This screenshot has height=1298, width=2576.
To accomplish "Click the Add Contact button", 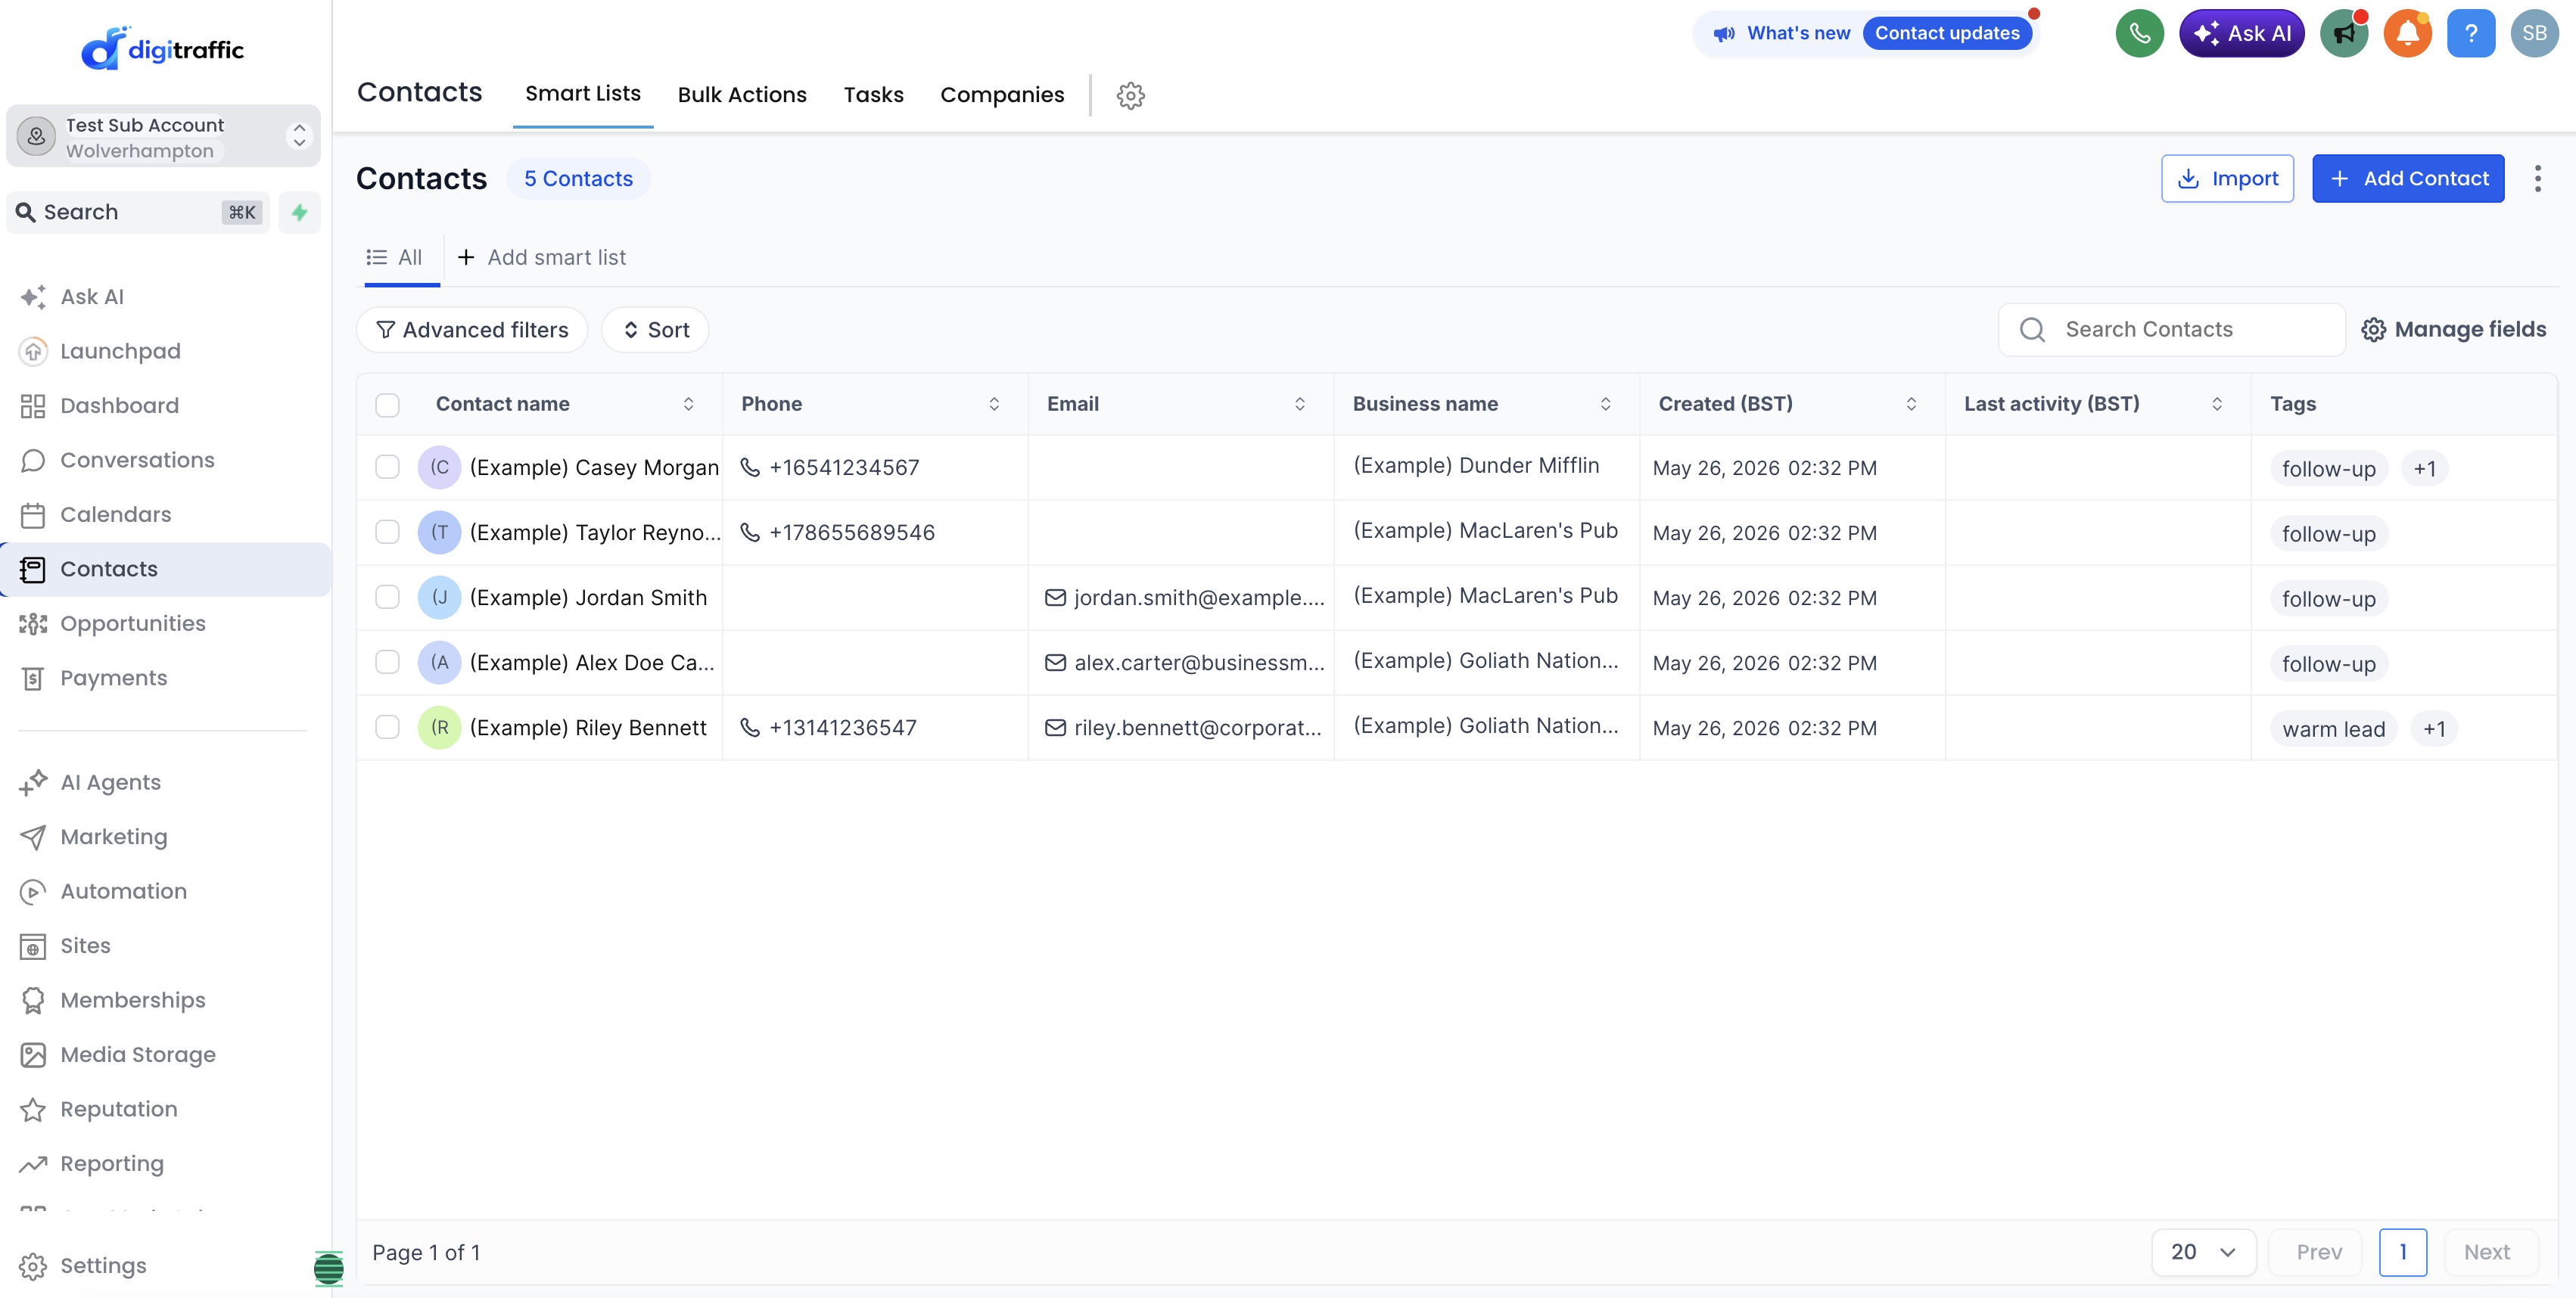I will pos(2408,178).
